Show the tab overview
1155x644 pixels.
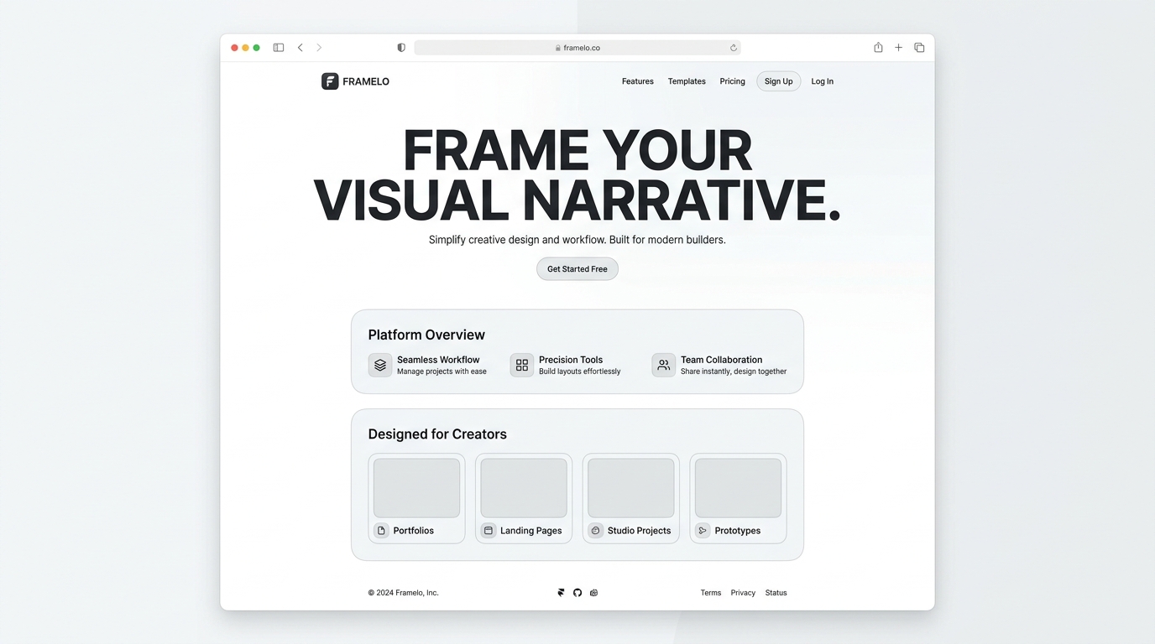919,48
